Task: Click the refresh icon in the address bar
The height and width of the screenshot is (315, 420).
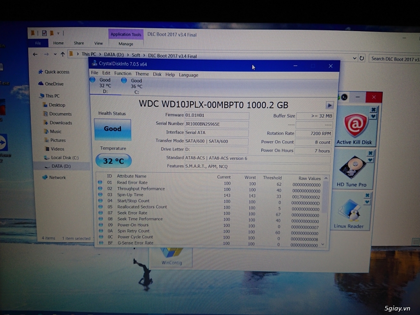Action: coord(361,58)
